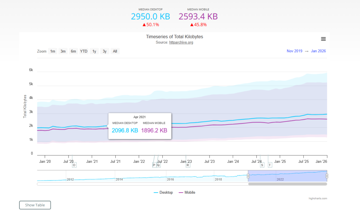Toggle the Mobile series in legend
The image size is (360, 219).
click(x=187, y=192)
